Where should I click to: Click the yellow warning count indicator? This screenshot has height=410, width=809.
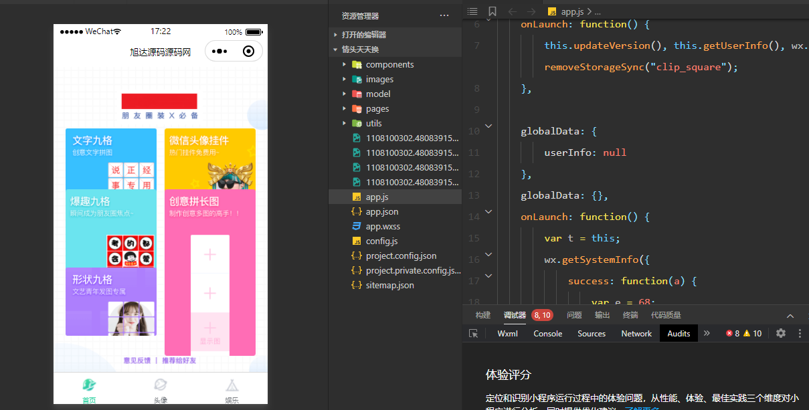click(752, 333)
